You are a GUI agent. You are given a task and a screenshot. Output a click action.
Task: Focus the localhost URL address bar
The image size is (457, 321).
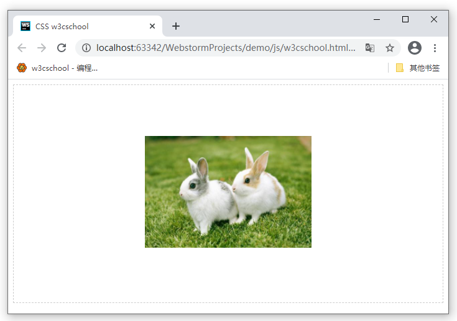pos(224,48)
